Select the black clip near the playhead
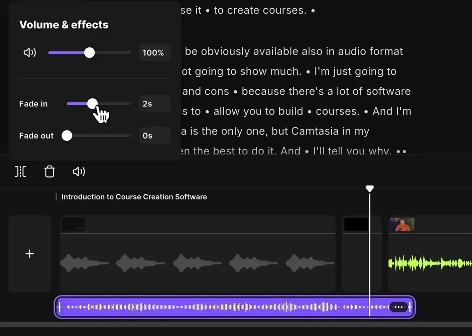Screen dimensions: 472x336 (355, 225)
